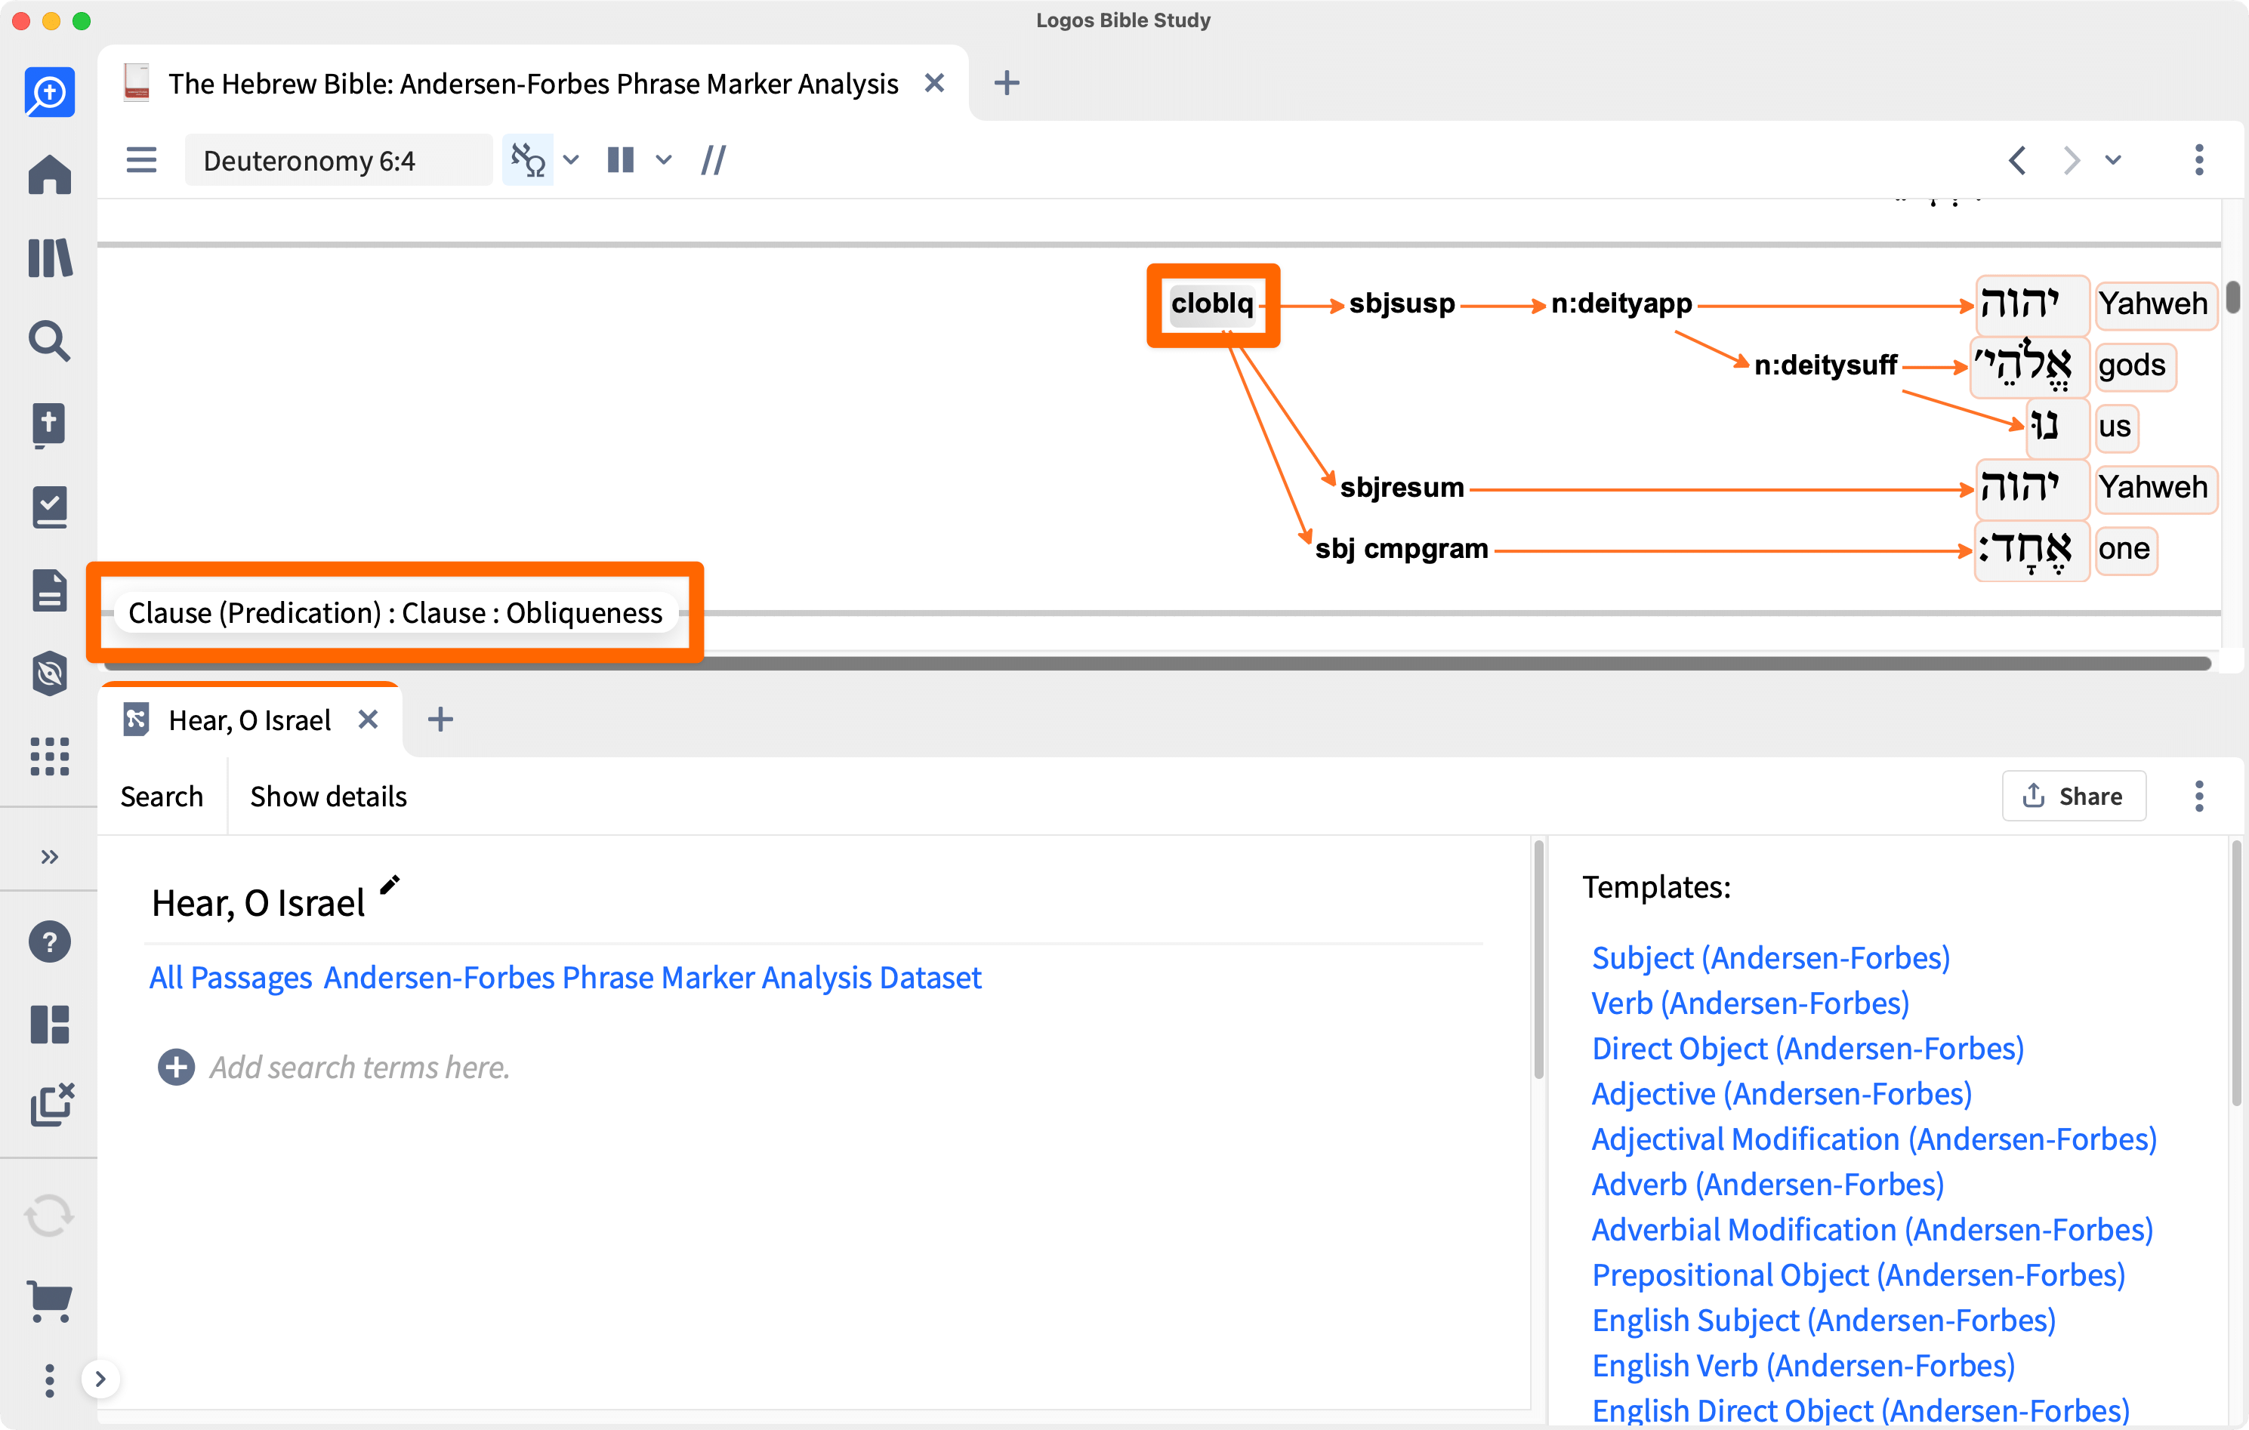Click Show details in search panel
The image size is (2249, 1430).
(328, 796)
